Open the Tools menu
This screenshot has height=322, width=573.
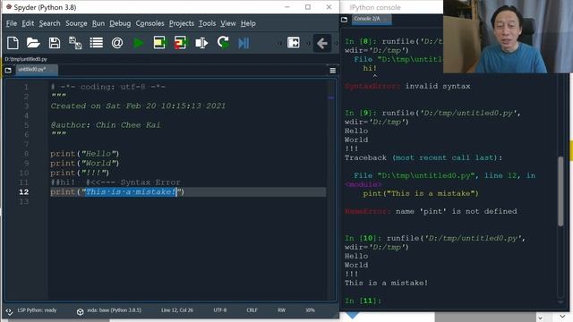click(x=207, y=23)
